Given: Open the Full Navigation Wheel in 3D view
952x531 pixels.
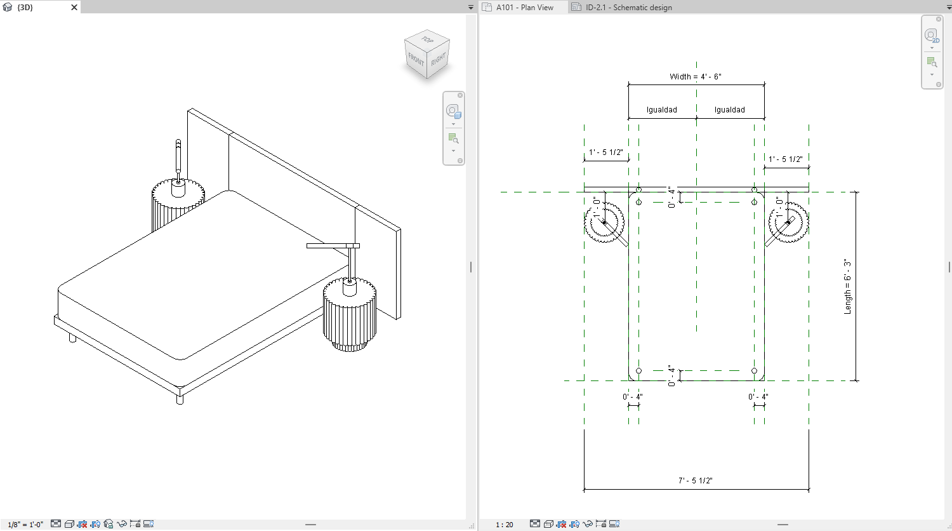Looking at the screenshot, I should pos(453,111).
